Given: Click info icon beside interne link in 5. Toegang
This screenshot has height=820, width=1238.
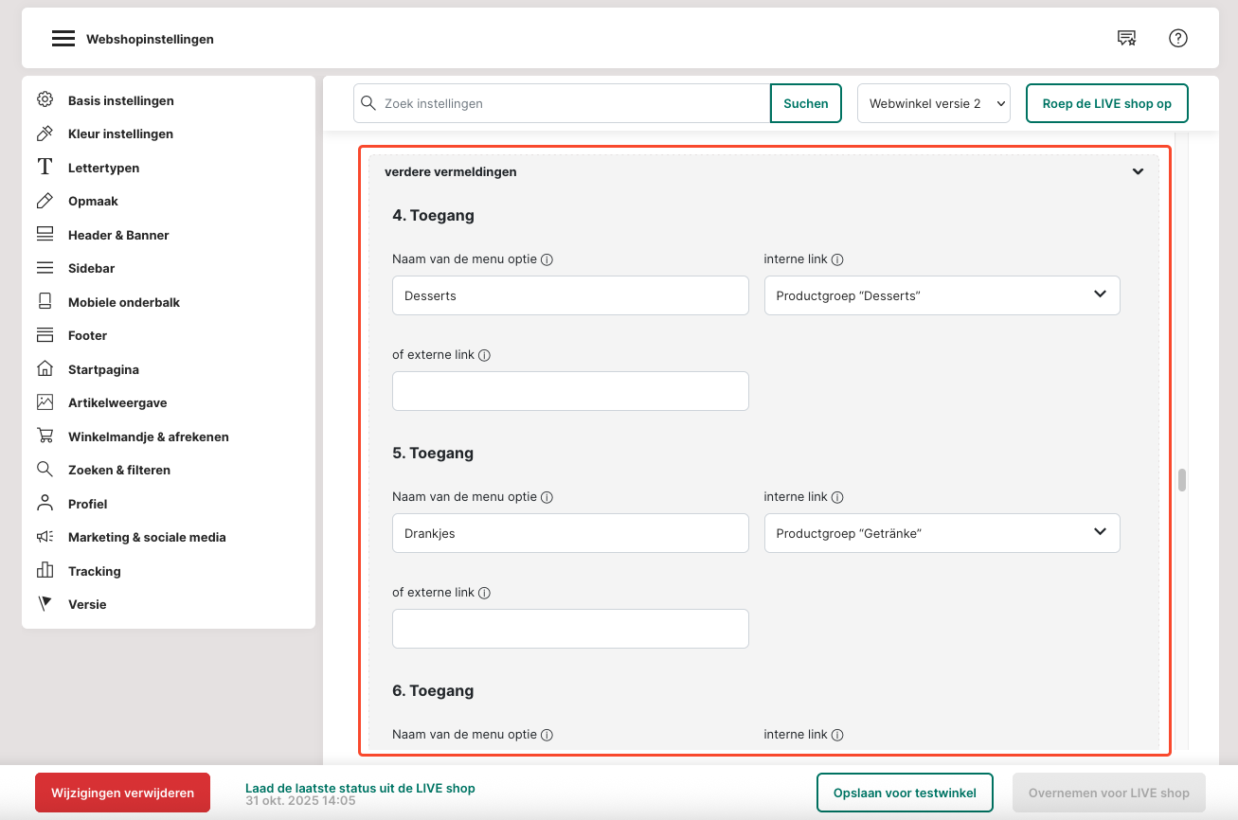Looking at the screenshot, I should tap(837, 497).
